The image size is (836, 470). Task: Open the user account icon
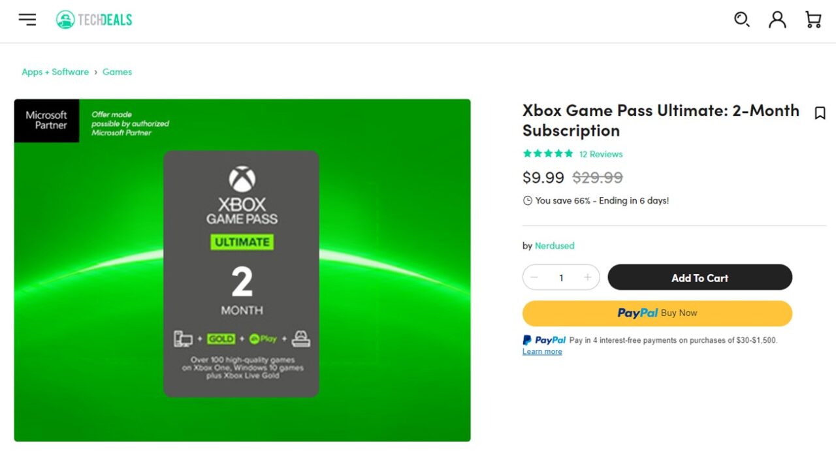coord(777,20)
